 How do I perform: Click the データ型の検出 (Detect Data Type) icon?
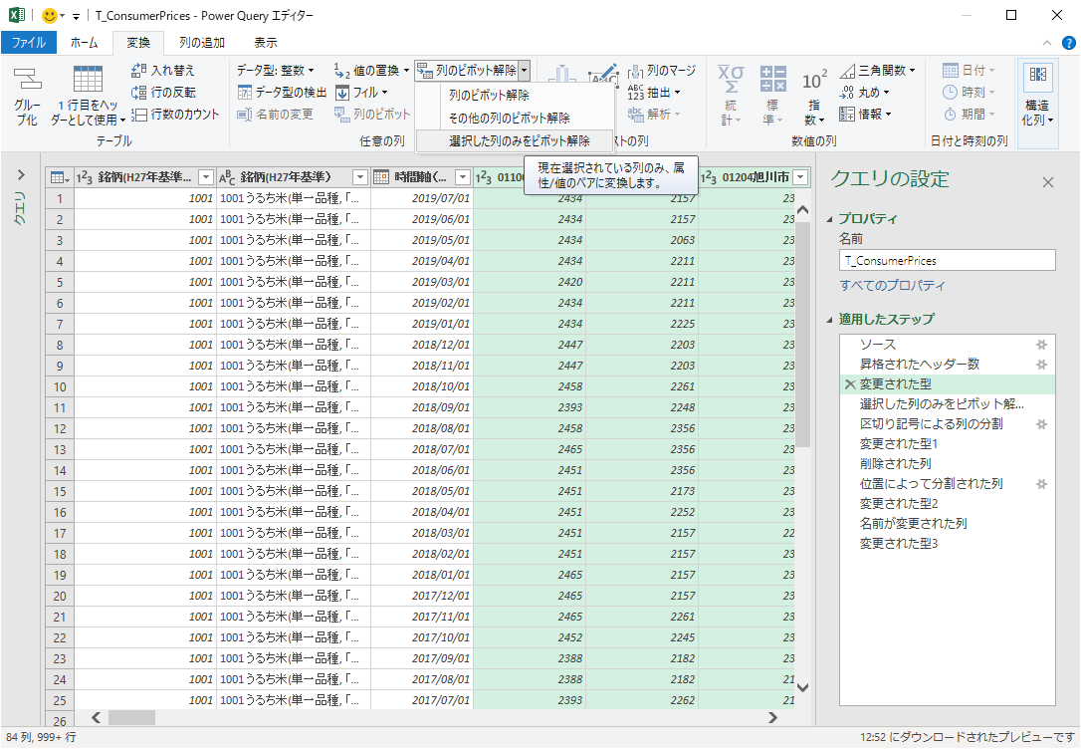tap(246, 93)
